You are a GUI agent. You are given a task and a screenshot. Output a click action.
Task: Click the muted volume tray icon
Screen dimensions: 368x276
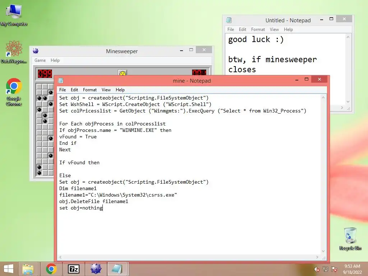tap(317, 269)
